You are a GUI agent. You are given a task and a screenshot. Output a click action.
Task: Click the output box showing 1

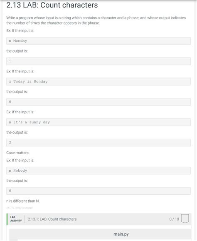click(98, 61)
